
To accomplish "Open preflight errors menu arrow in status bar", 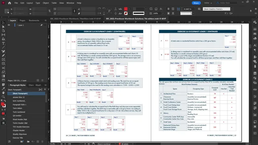I will [133, 144].
